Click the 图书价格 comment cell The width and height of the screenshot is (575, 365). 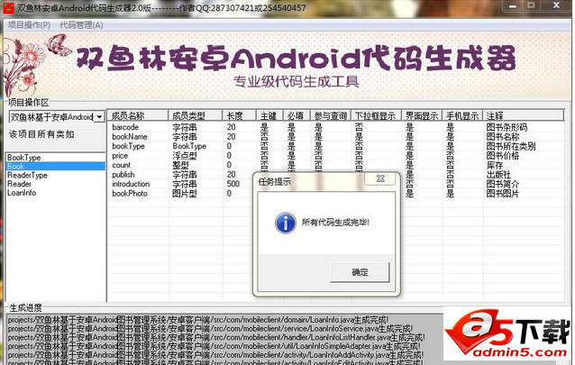[503, 156]
